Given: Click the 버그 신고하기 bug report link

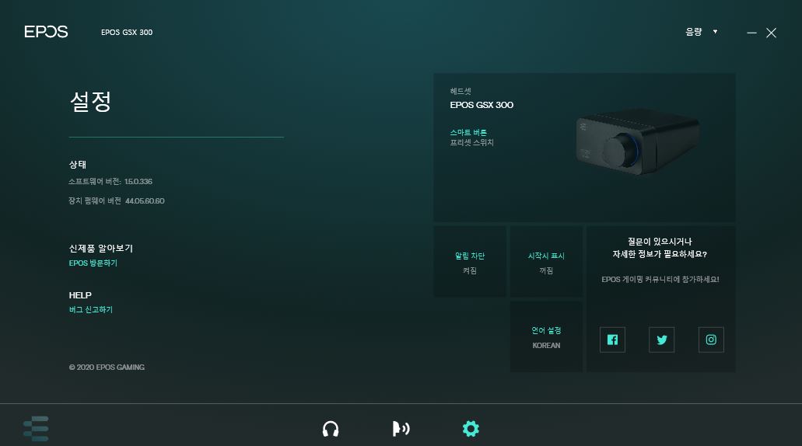Looking at the screenshot, I should [x=90, y=309].
